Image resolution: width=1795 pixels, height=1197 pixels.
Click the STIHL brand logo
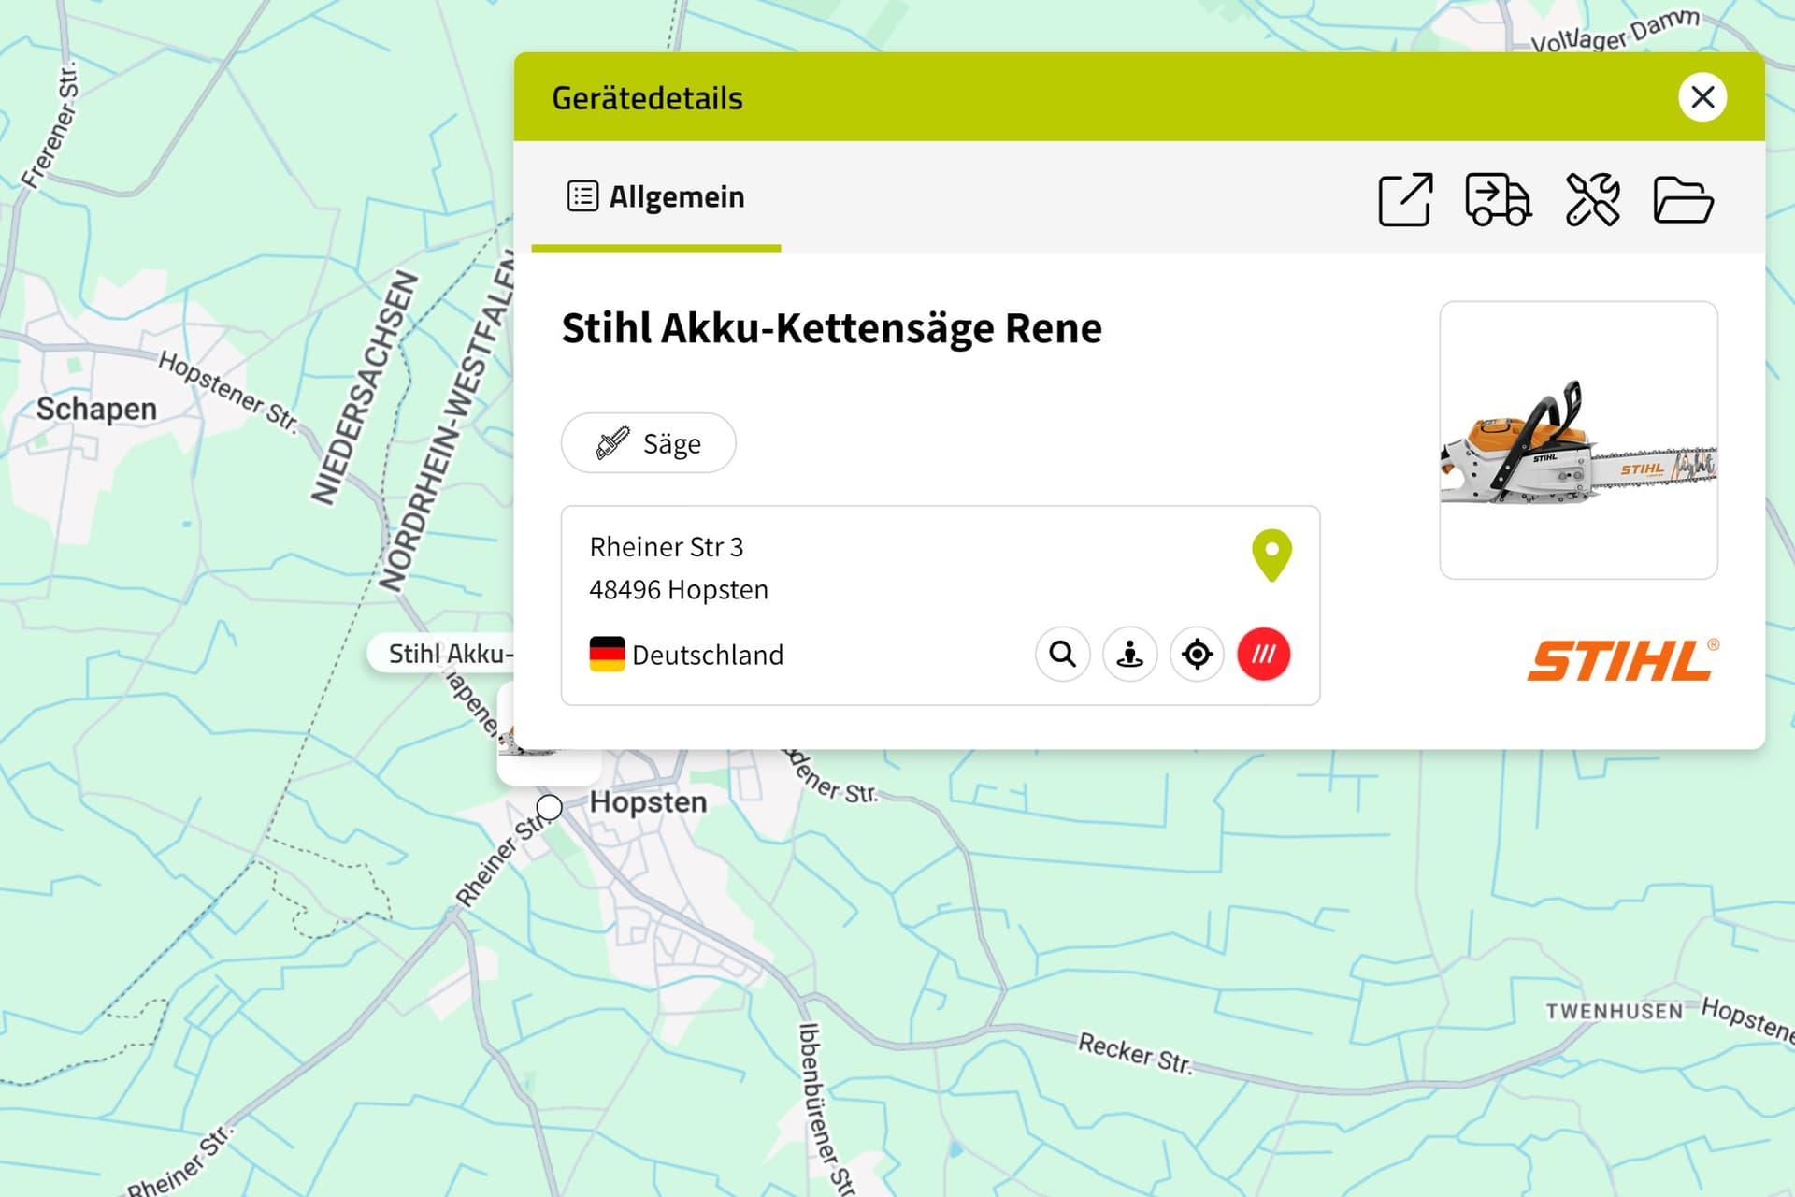[x=1623, y=660]
